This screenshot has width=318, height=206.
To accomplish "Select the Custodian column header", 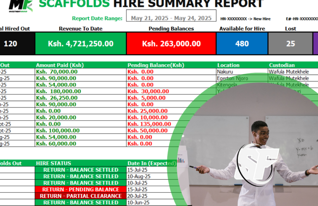I will [282, 65].
